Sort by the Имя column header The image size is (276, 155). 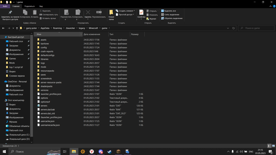(x=58, y=34)
